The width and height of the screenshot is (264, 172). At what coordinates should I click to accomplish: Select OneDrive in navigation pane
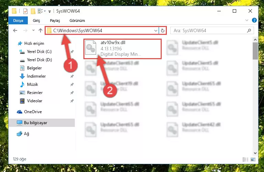tap(33, 112)
